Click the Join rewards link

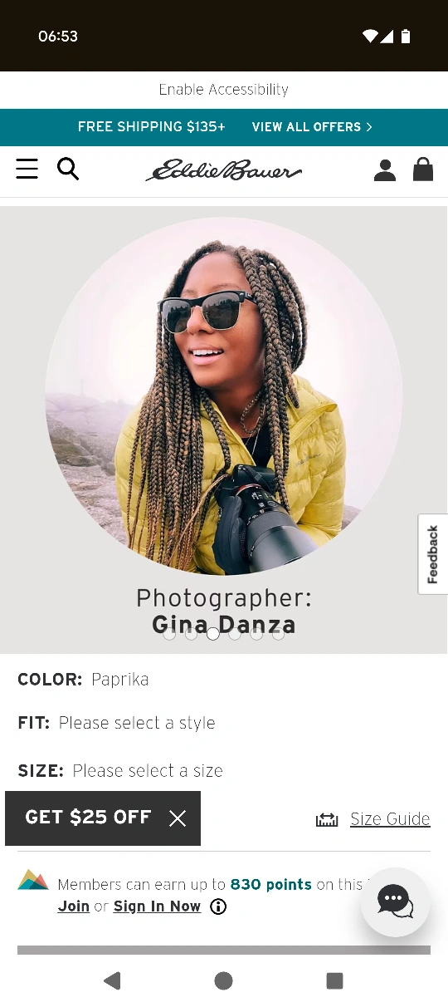coord(74,906)
